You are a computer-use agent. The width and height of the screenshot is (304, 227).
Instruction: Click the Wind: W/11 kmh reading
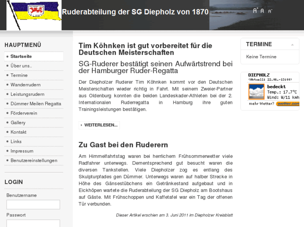(283, 97)
